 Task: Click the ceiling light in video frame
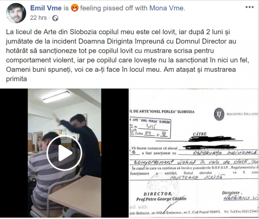(x=56, y=97)
